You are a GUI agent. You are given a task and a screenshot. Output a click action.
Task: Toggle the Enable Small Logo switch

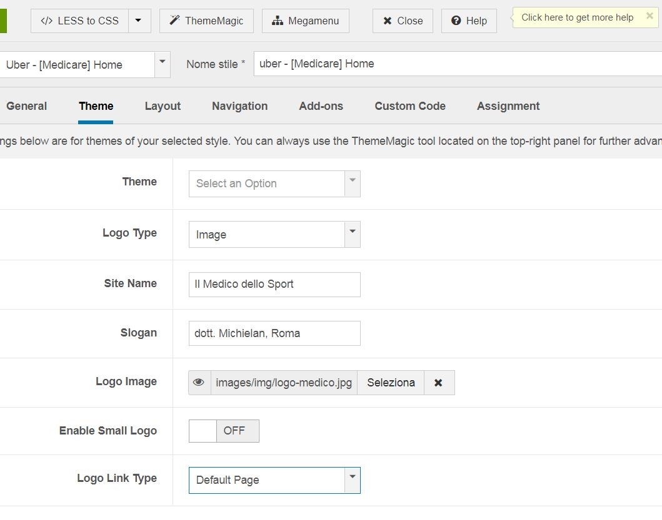click(x=223, y=431)
